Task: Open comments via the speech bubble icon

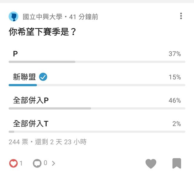Action: pos(37,164)
